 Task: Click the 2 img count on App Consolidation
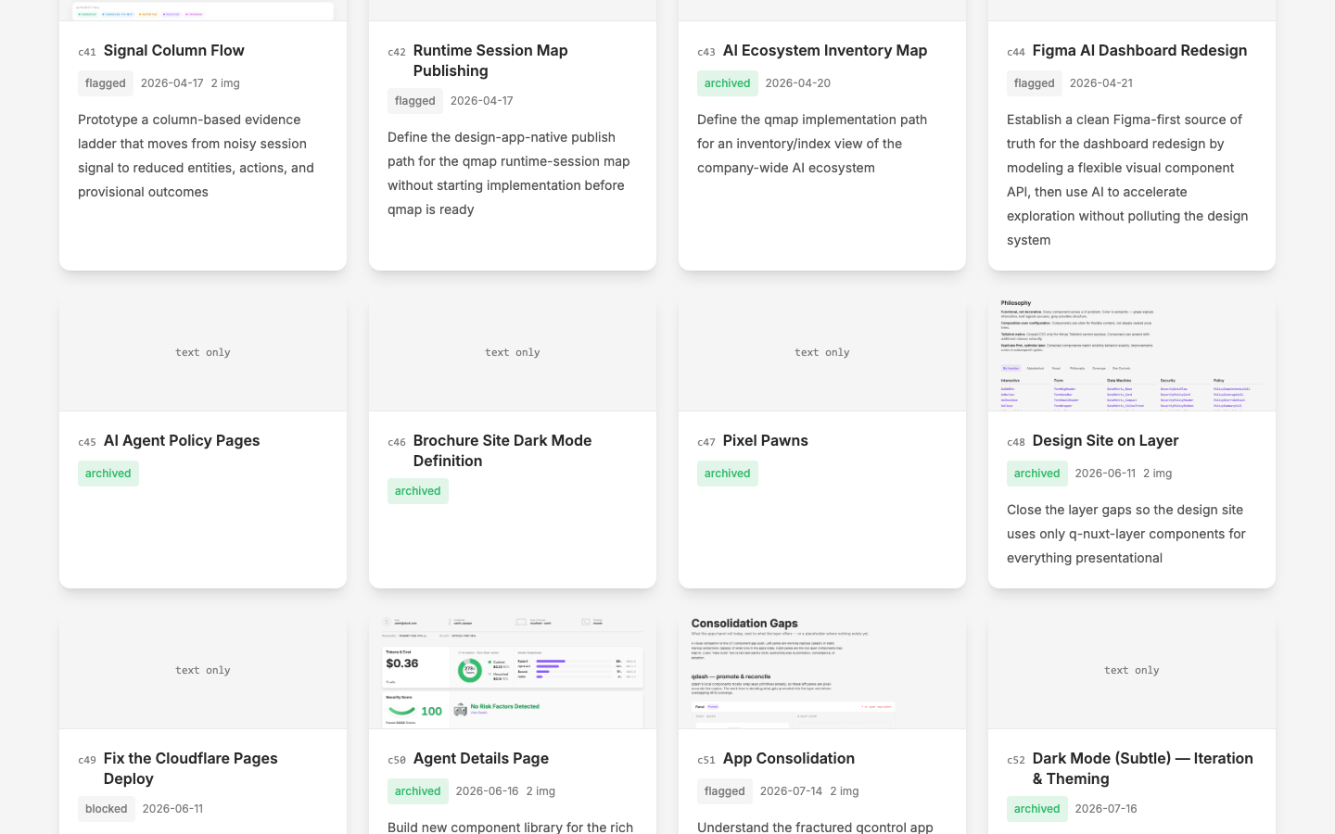[845, 791]
